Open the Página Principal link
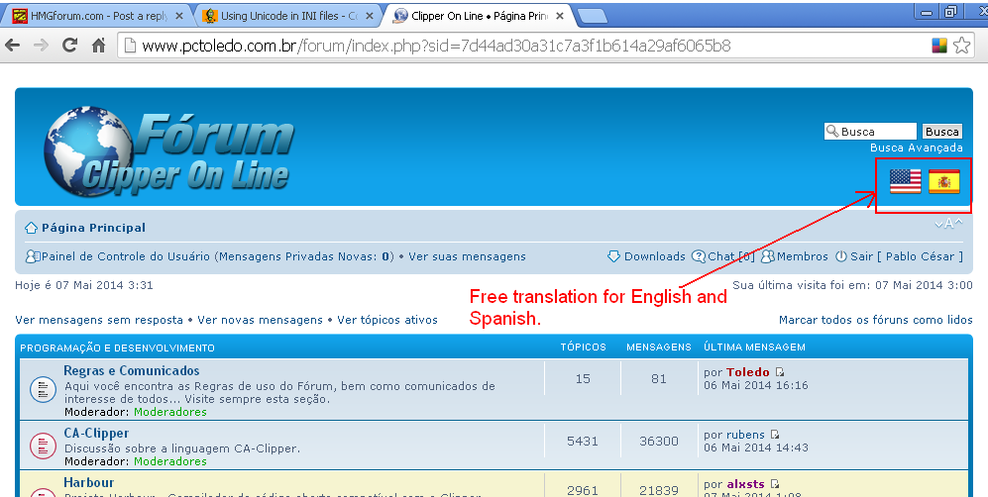This screenshot has width=988, height=497. pos(93,228)
